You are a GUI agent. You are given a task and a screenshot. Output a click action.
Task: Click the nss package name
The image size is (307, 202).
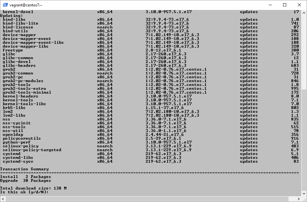point(6,119)
